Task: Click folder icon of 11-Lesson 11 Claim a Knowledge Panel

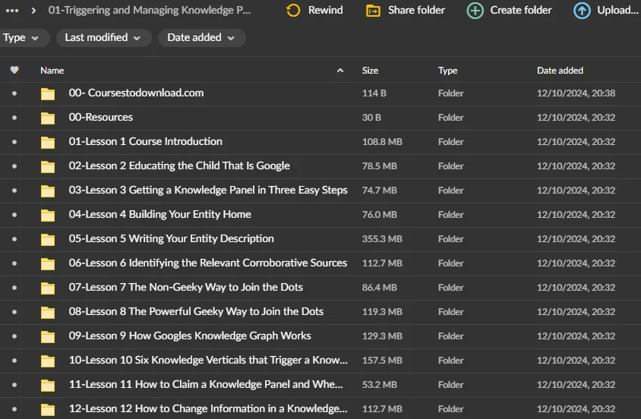Action: click(x=48, y=385)
